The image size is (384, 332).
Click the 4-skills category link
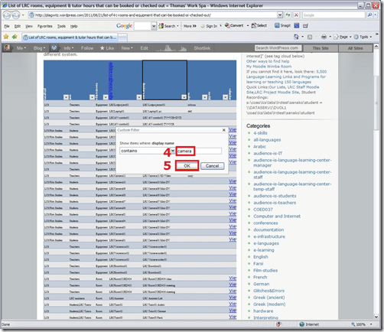click(x=260, y=133)
